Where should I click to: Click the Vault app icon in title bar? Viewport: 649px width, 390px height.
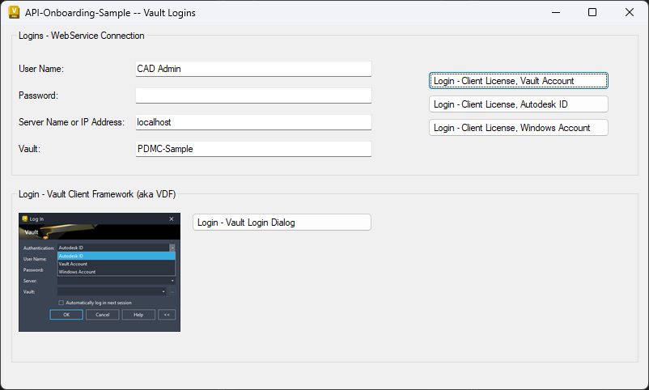[x=14, y=12]
